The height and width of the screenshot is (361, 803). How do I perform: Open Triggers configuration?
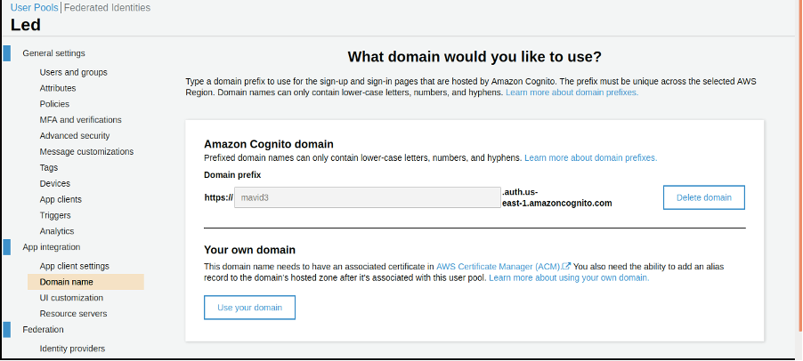(55, 216)
